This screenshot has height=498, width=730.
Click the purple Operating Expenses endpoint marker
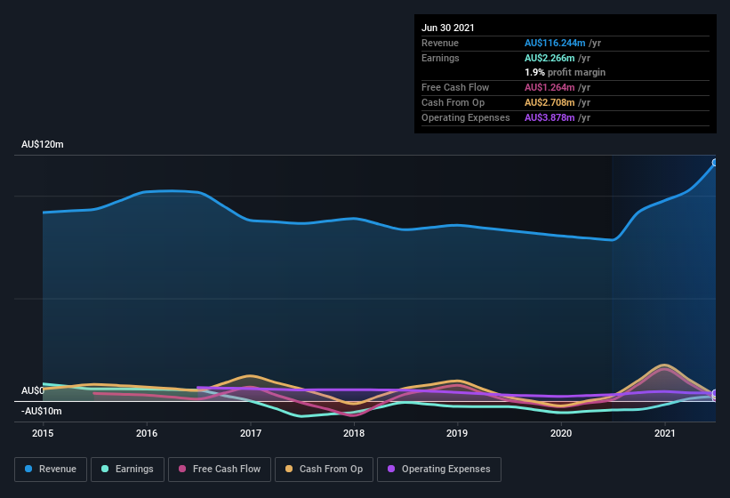(715, 393)
